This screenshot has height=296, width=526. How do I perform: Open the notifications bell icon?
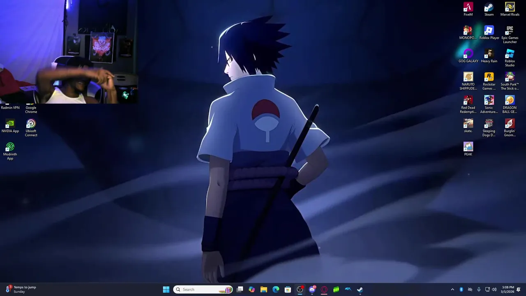coord(519,289)
